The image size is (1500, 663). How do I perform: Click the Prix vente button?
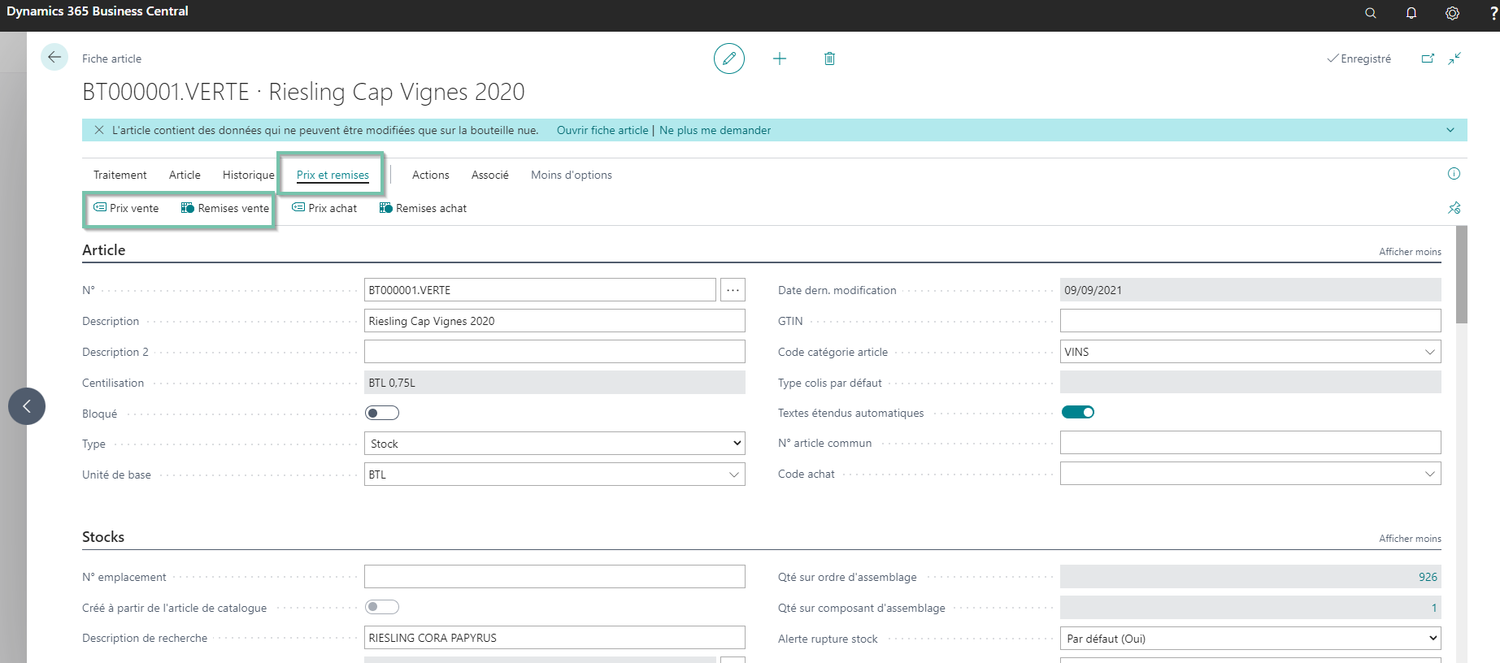pyautogui.click(x=126, y=208)
